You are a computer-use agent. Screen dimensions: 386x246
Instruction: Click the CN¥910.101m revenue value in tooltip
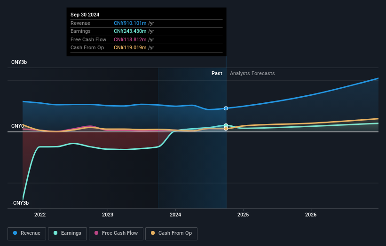point(130,23)
